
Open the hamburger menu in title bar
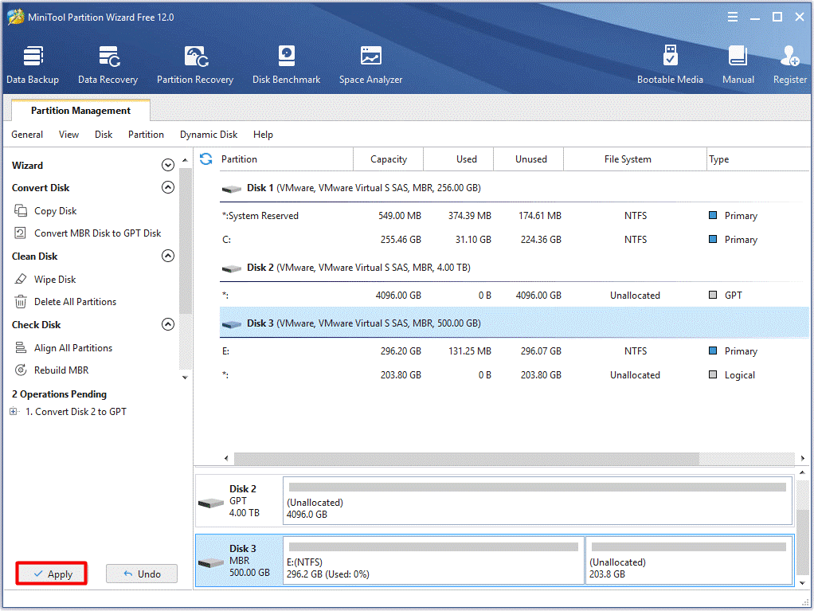point(733,18)
